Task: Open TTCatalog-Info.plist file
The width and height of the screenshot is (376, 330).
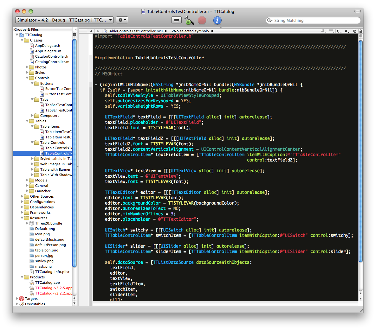Action: [x=52, y=272]
